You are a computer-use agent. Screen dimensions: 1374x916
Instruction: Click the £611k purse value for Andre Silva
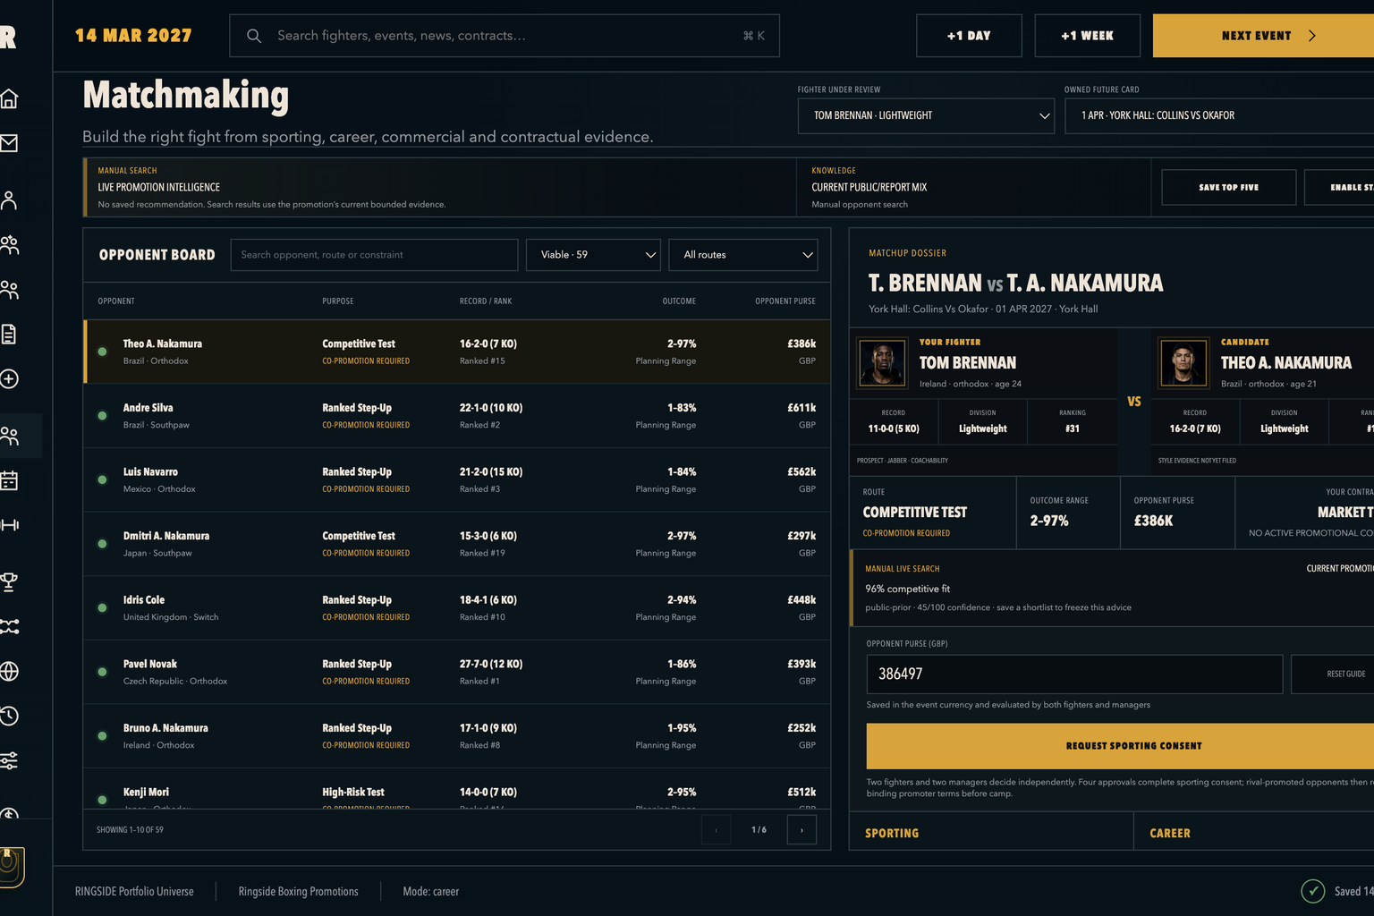pos(801,408)
